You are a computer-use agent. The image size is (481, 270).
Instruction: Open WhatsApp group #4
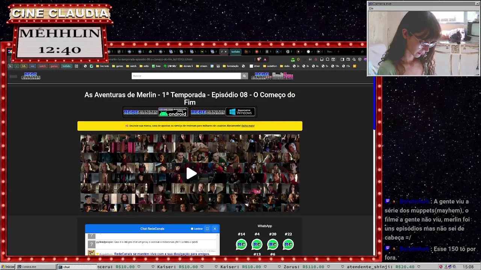[x=257, y=244]
